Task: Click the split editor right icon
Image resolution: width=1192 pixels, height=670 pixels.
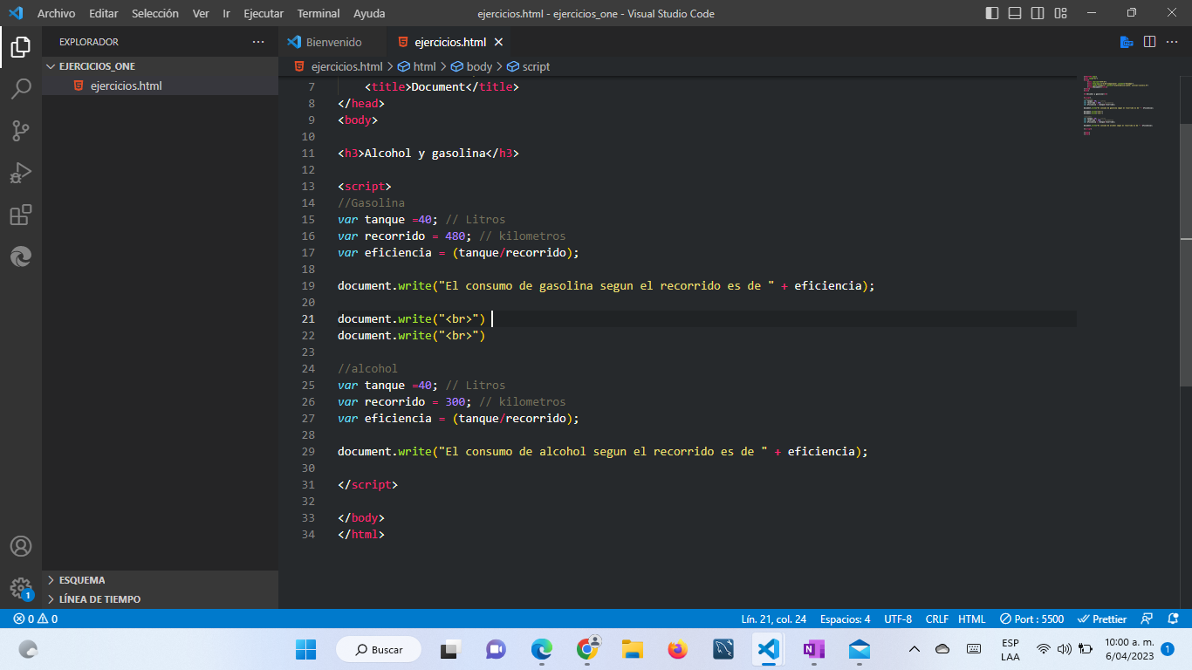Action: click(1149, 42)
